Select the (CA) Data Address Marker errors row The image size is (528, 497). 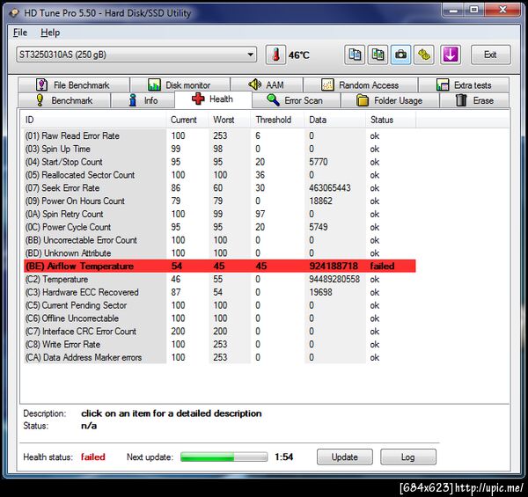219,357
